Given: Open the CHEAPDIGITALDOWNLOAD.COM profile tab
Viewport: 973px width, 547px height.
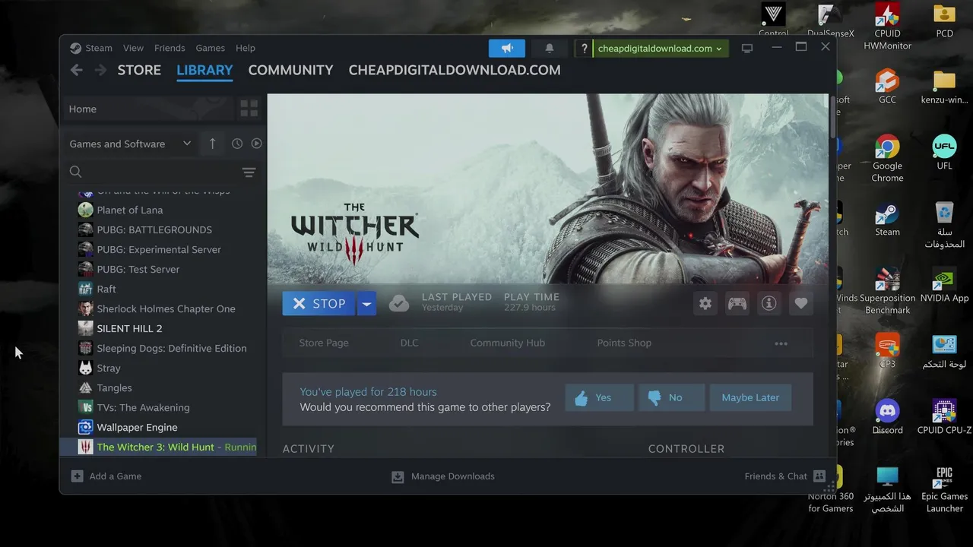Looking at the screenshot, I should coord(455,70).
